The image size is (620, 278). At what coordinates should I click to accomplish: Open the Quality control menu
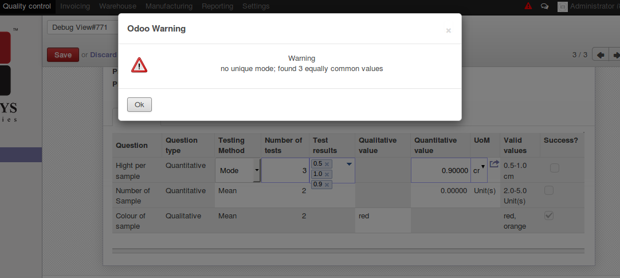[x=27, y=6]
